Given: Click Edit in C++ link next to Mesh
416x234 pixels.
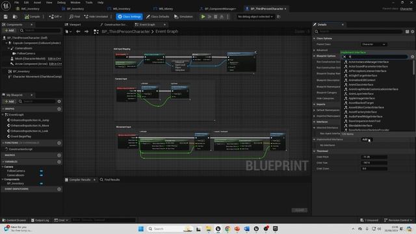Looking at the screenshot, I should (55, 58).
